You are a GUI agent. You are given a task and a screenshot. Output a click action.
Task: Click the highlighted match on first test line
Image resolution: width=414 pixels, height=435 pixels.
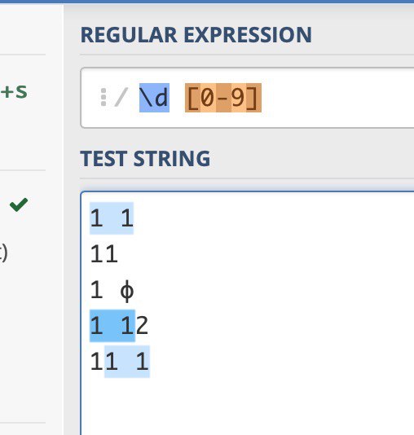click(112, 218)
